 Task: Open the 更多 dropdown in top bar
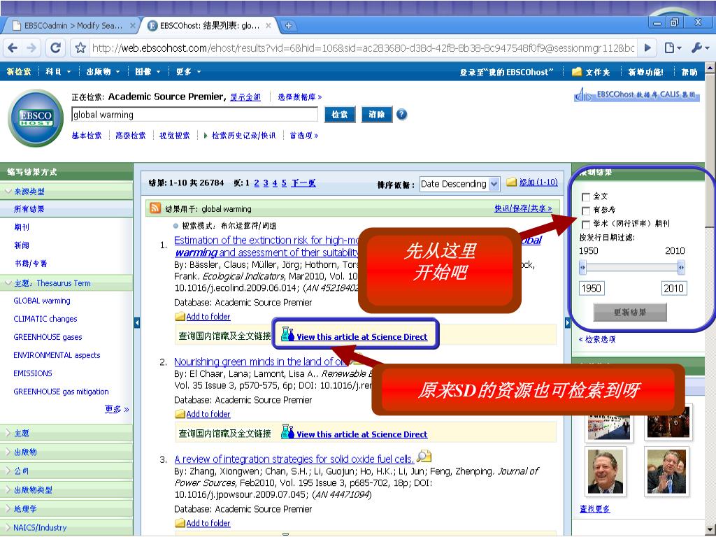tap(188, 72)
